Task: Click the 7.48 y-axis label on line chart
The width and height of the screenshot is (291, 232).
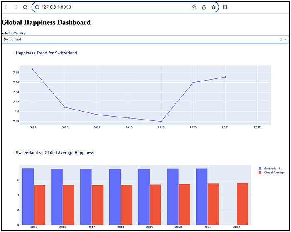Action: click(x=16, y=121)
